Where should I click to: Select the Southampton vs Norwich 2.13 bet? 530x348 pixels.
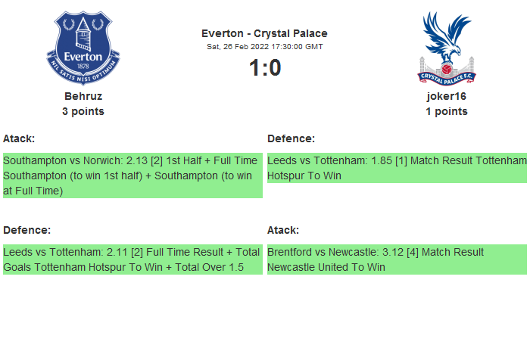[132, 176]
